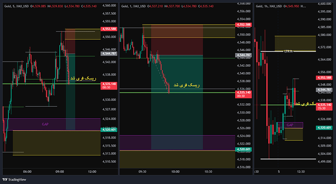Click the 09:30 time axis label
Screen dimensions: 336x184
point(142,171)
